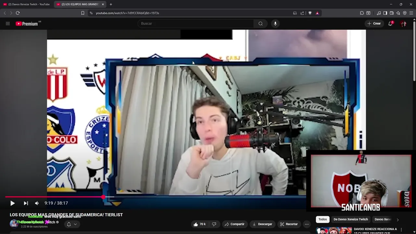Open the Leo AI sparkle icon
416x234 pixels.
tap(398, 13)
